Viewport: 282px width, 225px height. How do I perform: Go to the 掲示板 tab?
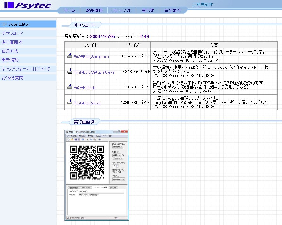click(x=148, y=10)
